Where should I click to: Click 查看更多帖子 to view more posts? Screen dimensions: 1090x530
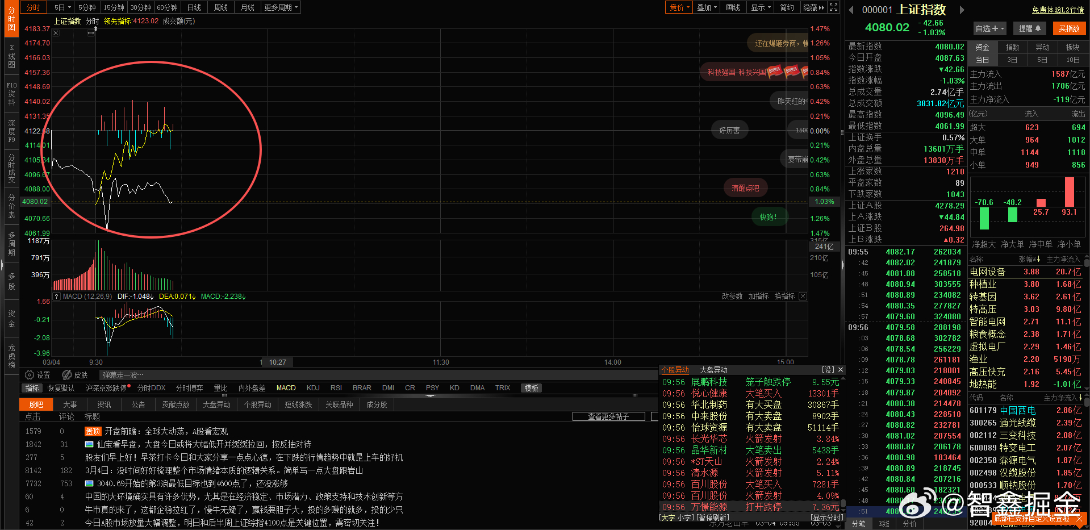point(608,416)
